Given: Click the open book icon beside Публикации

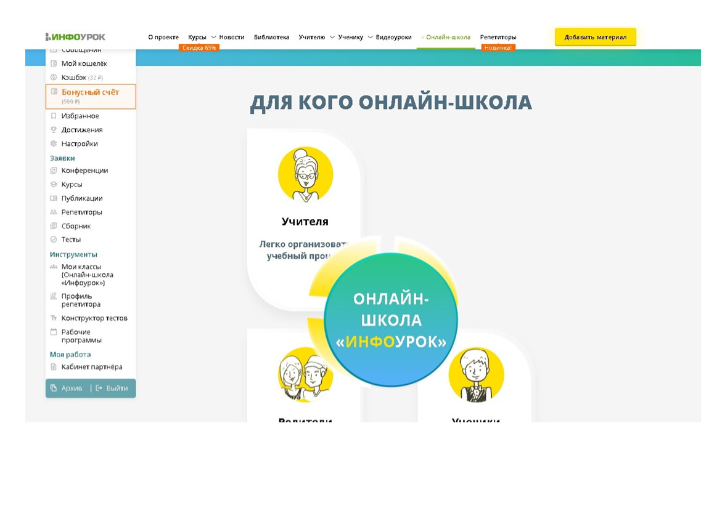Looking at the screenshot, I should pos(54,198).
